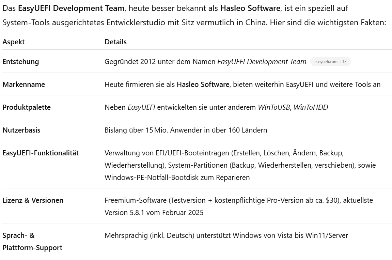Select the Entstehung row label
This screenshot has height=260, width=392.
21,62
